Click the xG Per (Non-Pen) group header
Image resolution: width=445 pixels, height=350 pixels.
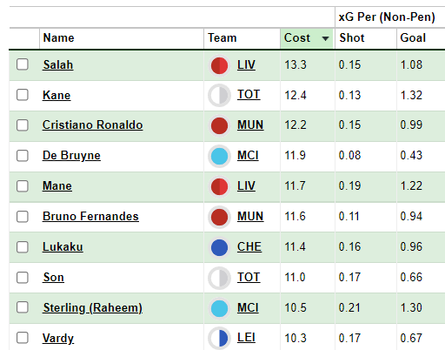387,17
